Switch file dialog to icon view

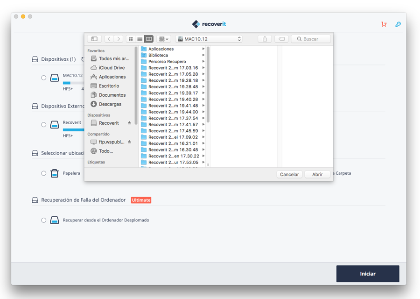tap(131, 39)
